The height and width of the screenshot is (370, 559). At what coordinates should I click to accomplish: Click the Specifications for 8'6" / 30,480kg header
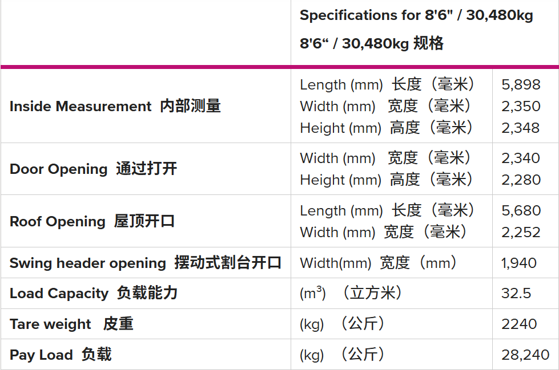(416, 16)
